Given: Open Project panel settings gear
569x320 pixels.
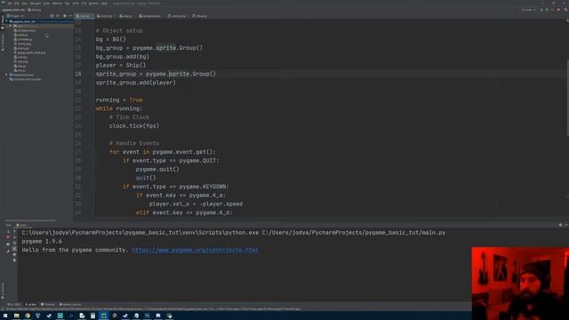Looking at the screenshot, I should [x=65, y=16].
